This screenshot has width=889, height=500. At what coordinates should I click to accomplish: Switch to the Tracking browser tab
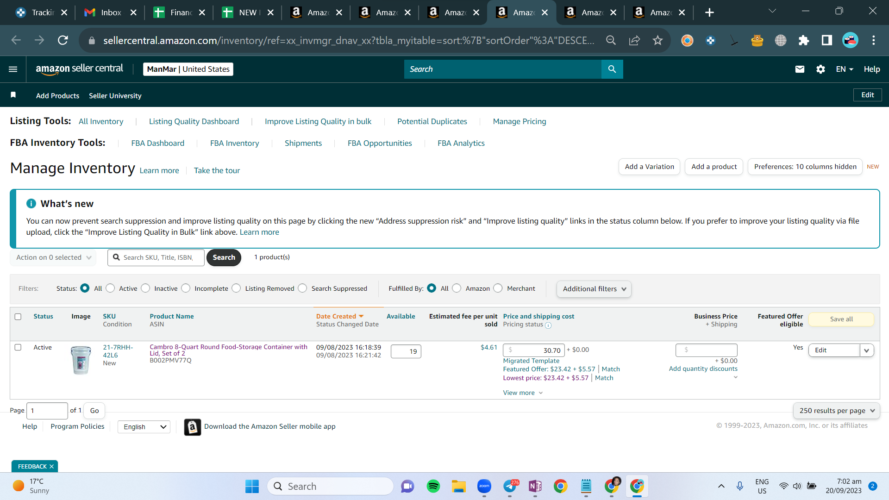[x=42, y=12]
